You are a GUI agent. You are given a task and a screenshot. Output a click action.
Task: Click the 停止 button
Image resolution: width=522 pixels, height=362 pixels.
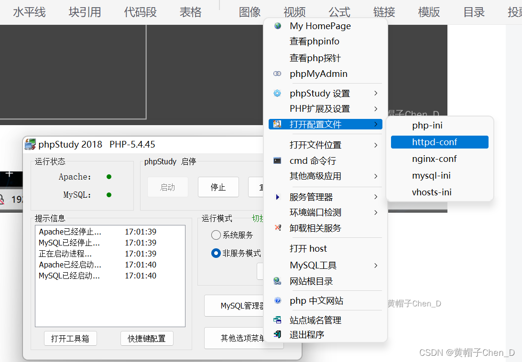[218, 187]
